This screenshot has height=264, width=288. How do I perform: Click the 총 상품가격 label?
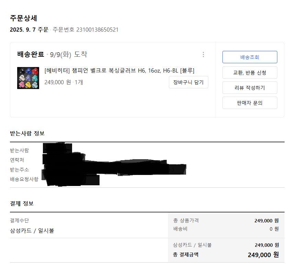186,221
